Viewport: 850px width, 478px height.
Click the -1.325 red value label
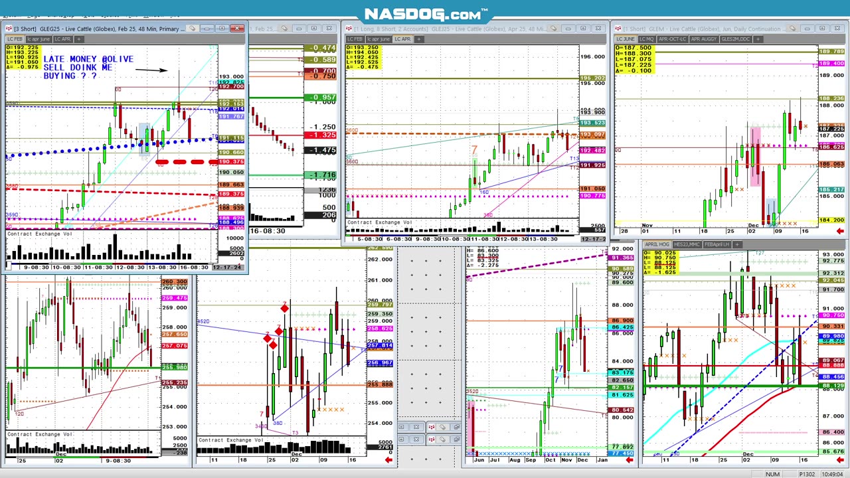coord(321,135)
